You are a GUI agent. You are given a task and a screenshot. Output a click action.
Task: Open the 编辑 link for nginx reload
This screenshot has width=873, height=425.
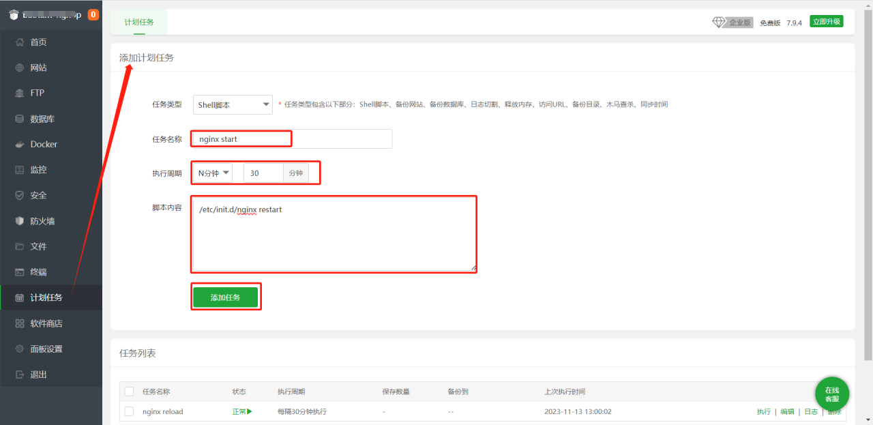coord(786,411)
